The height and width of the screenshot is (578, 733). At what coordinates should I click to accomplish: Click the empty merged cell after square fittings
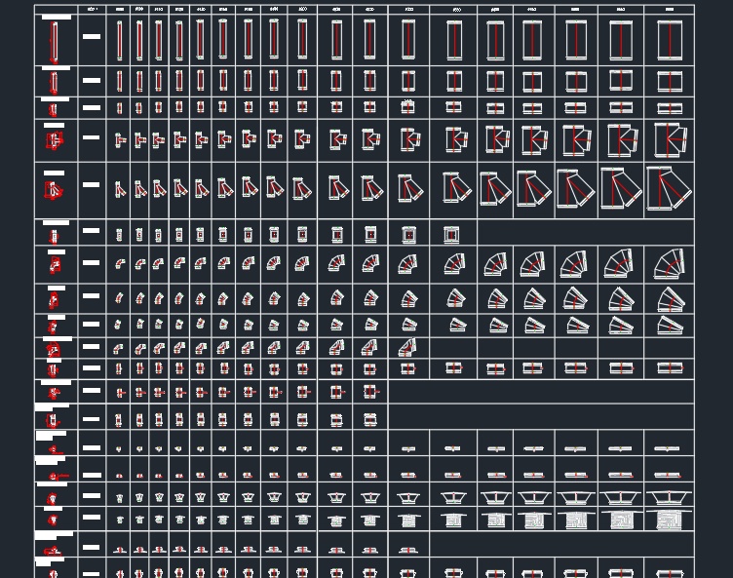(x=585, y=232)
